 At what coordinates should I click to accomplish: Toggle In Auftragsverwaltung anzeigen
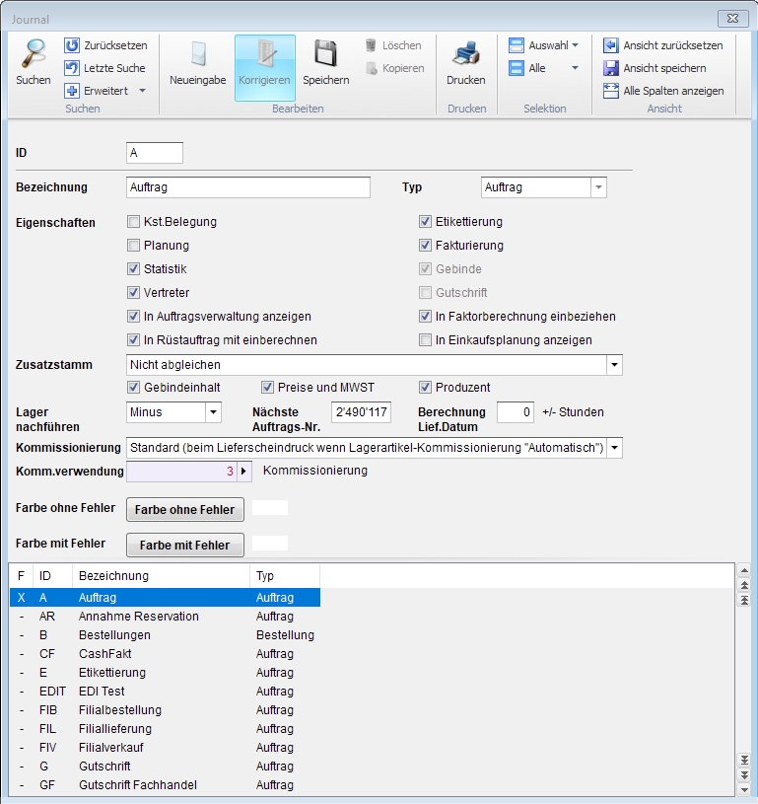pos(133,316)
